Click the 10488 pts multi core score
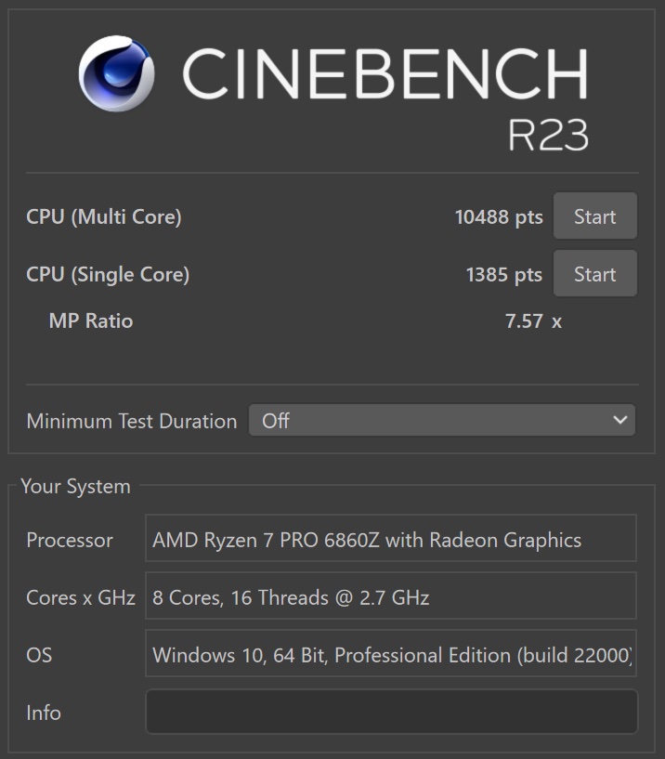The width and height of the screenshot is (665, 759). tap(499, 216)
